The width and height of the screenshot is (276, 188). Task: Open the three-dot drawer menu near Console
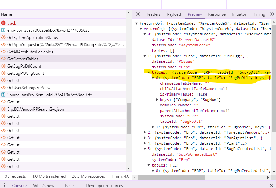click(x=5, y=185)
